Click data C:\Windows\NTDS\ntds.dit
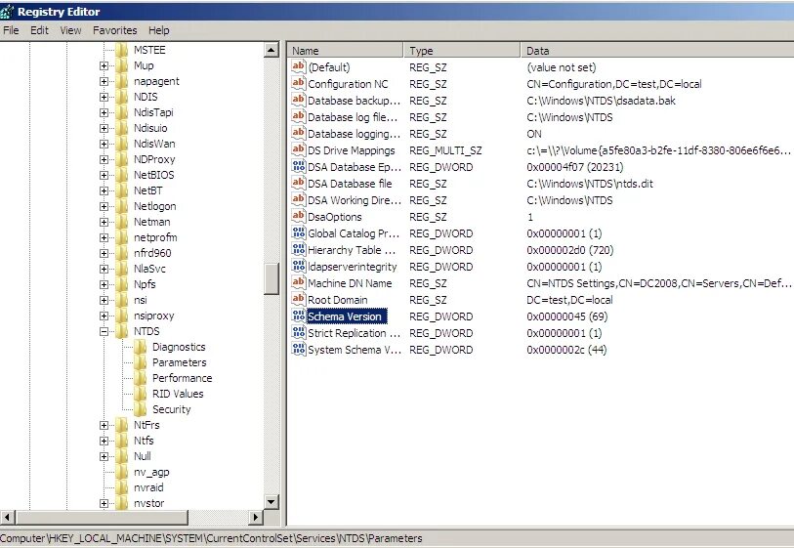The image size is (794, 548). (590, 184)
